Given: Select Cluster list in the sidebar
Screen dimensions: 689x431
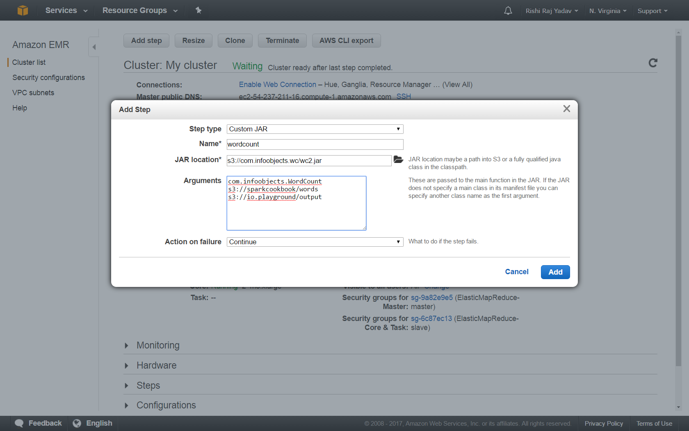Looking at the screenshot, I should 29,62.
